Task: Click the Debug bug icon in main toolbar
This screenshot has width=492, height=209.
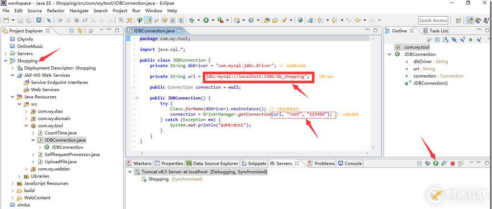Action: pos(191,21)
